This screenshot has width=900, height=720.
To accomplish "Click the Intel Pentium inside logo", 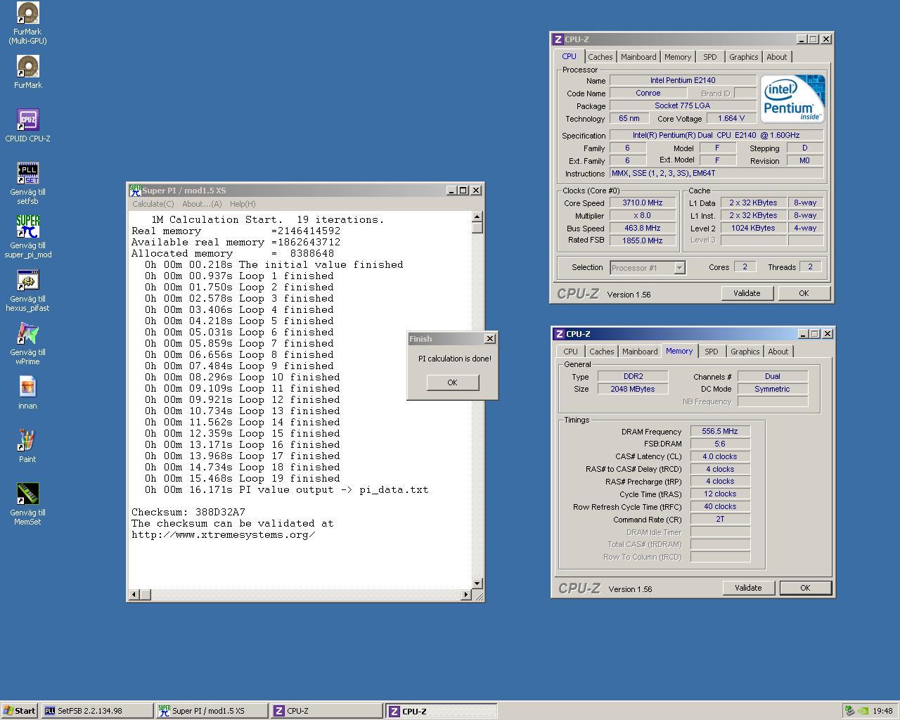I will 792,99.
